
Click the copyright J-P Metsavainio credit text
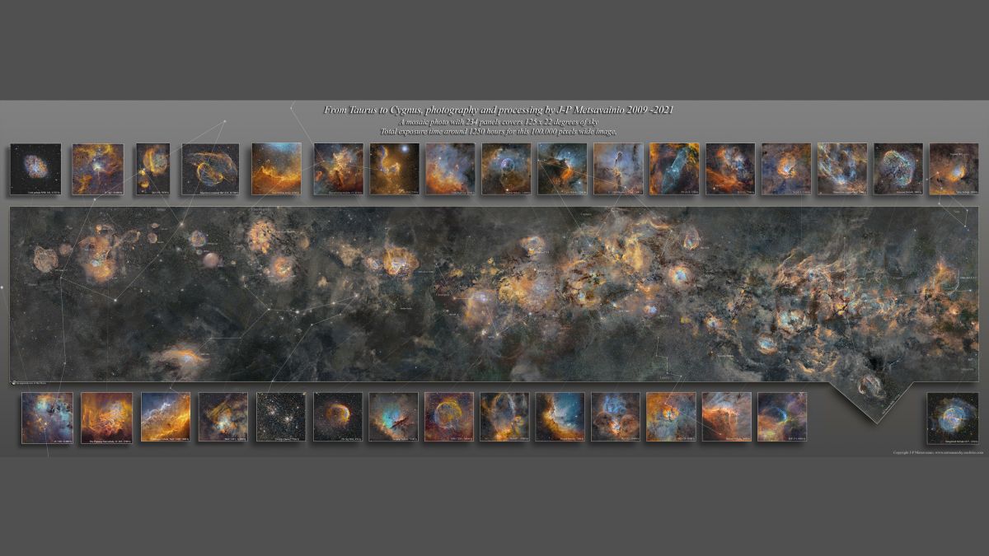coord(938,452)
